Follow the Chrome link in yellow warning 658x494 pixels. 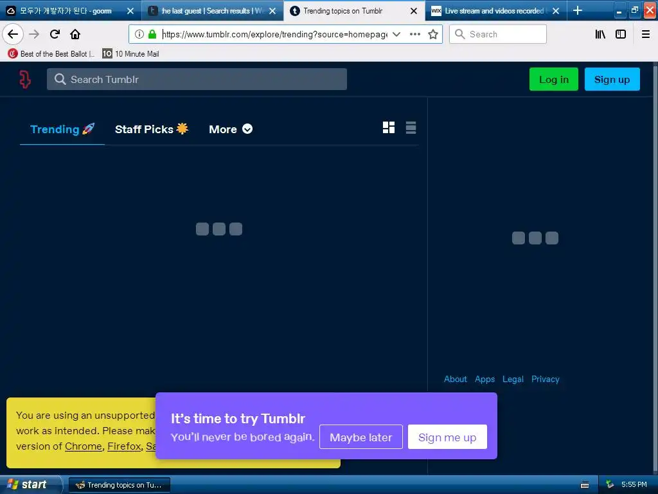(84, 446)
